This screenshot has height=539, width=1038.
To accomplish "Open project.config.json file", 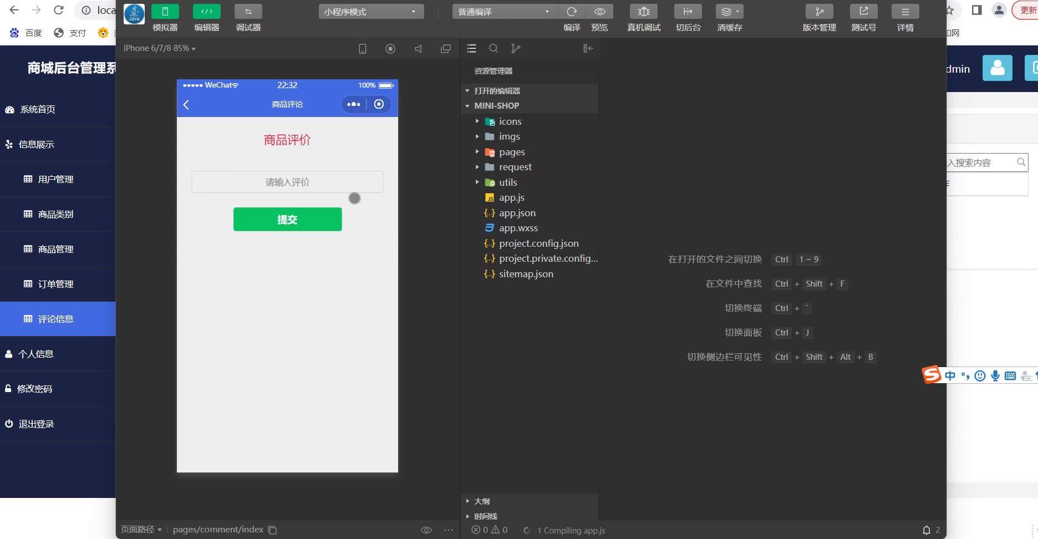I will (x=530, y=243).
